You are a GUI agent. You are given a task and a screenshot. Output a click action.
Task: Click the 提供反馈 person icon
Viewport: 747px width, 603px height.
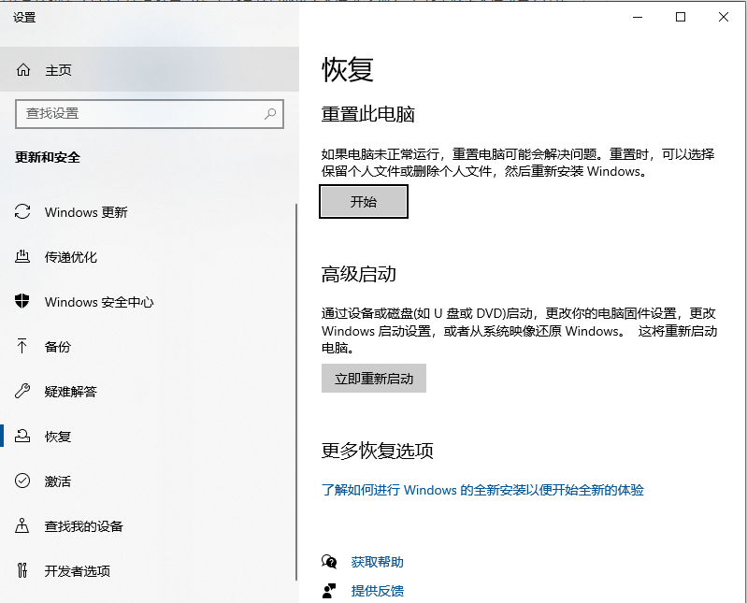point(329,591)
